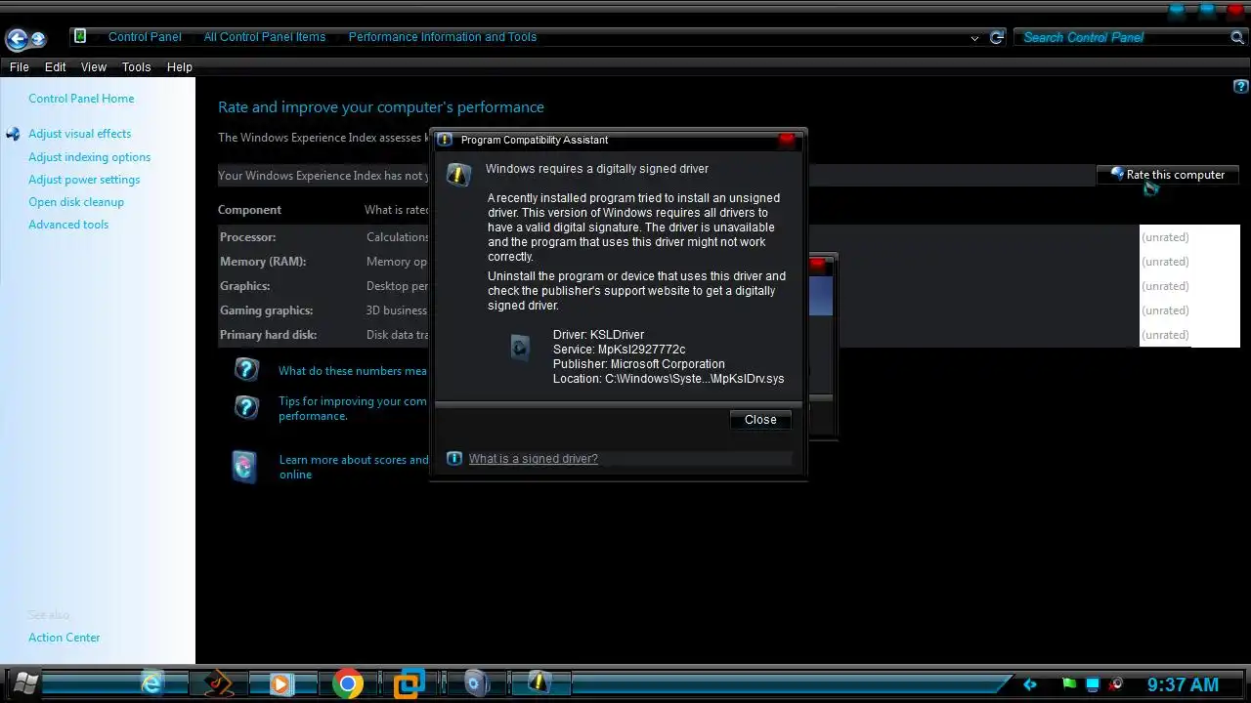Select Performance Information and Tools breadcrumb

point(443,37)
